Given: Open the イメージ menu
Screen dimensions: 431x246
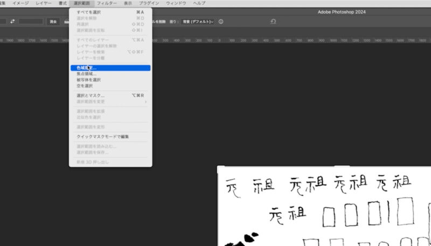Looking at the screenshot, I should (20, 3).
